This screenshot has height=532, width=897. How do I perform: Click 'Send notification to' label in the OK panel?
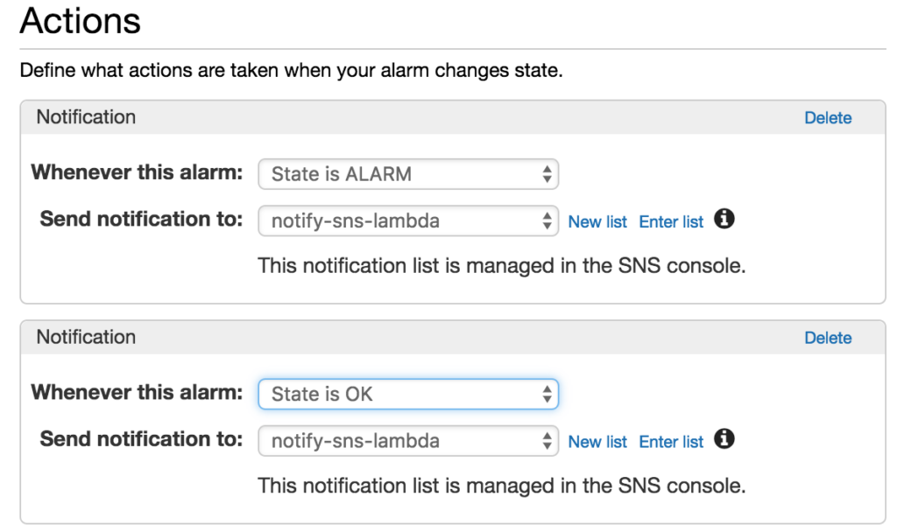click(x=141, y=439)
